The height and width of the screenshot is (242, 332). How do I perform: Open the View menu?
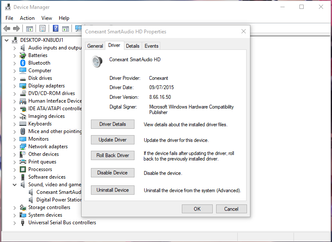[x=47, y=18]
